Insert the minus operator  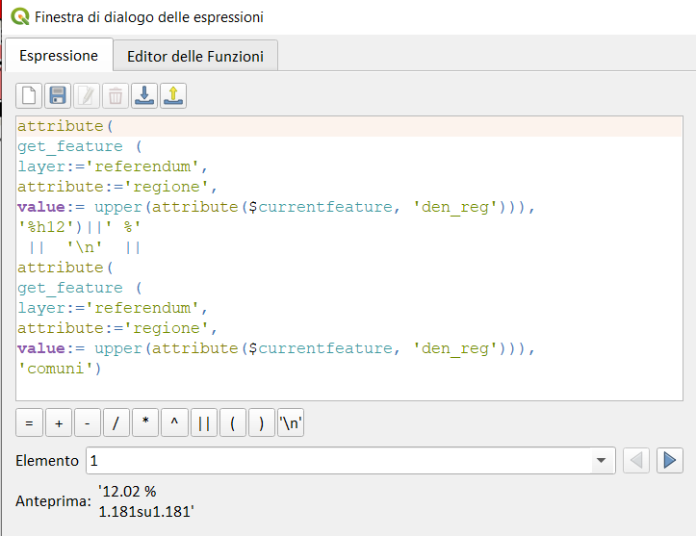click(x=87, y=422)
